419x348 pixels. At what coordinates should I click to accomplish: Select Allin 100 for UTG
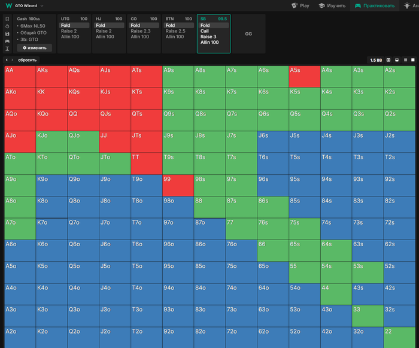(70, 37)
